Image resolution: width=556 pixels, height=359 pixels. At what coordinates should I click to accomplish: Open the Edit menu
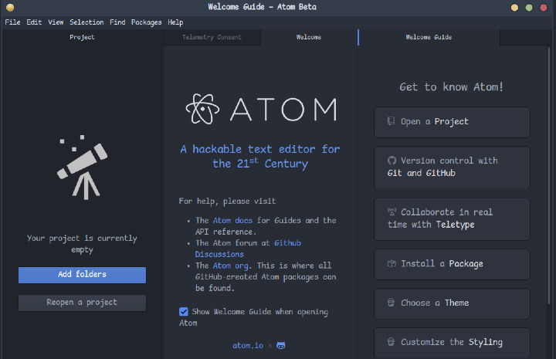coord(34,22)
